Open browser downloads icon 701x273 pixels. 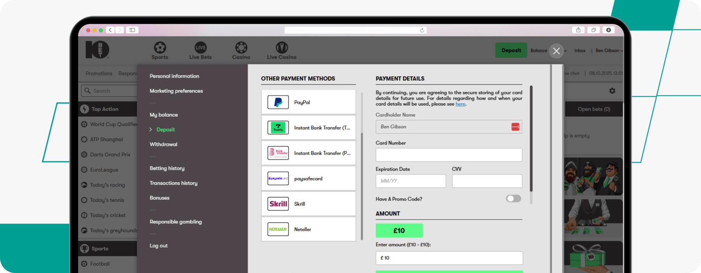608,30
